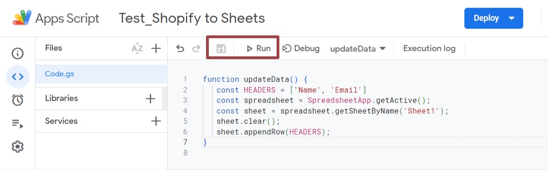
Task: Add a new file with Files plus icon
Action: pos(156,48)
